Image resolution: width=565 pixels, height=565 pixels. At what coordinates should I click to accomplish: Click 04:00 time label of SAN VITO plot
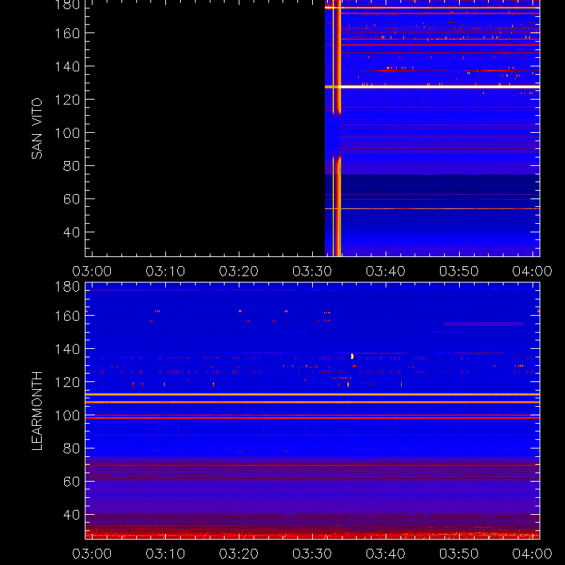click(533, 271)
